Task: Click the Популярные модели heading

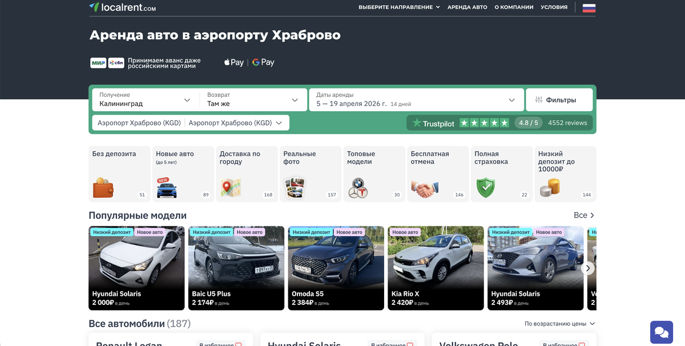Action: pyautogui.click(x=138, y=215)
